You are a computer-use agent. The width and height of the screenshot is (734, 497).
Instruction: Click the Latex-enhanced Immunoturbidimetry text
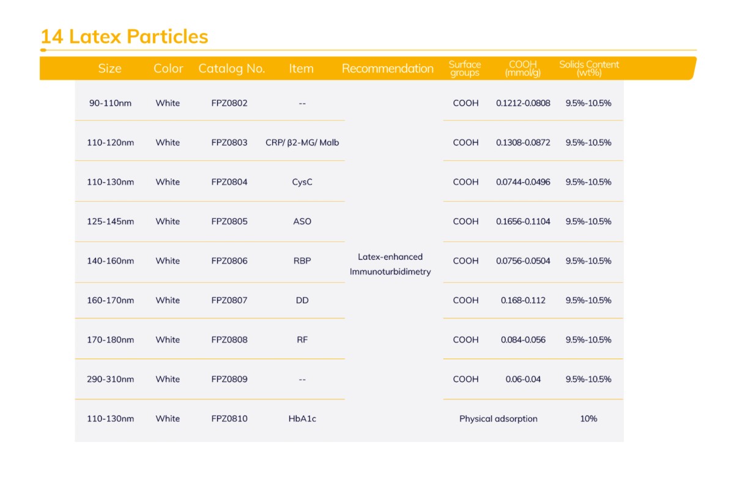(x=390, y=264)
